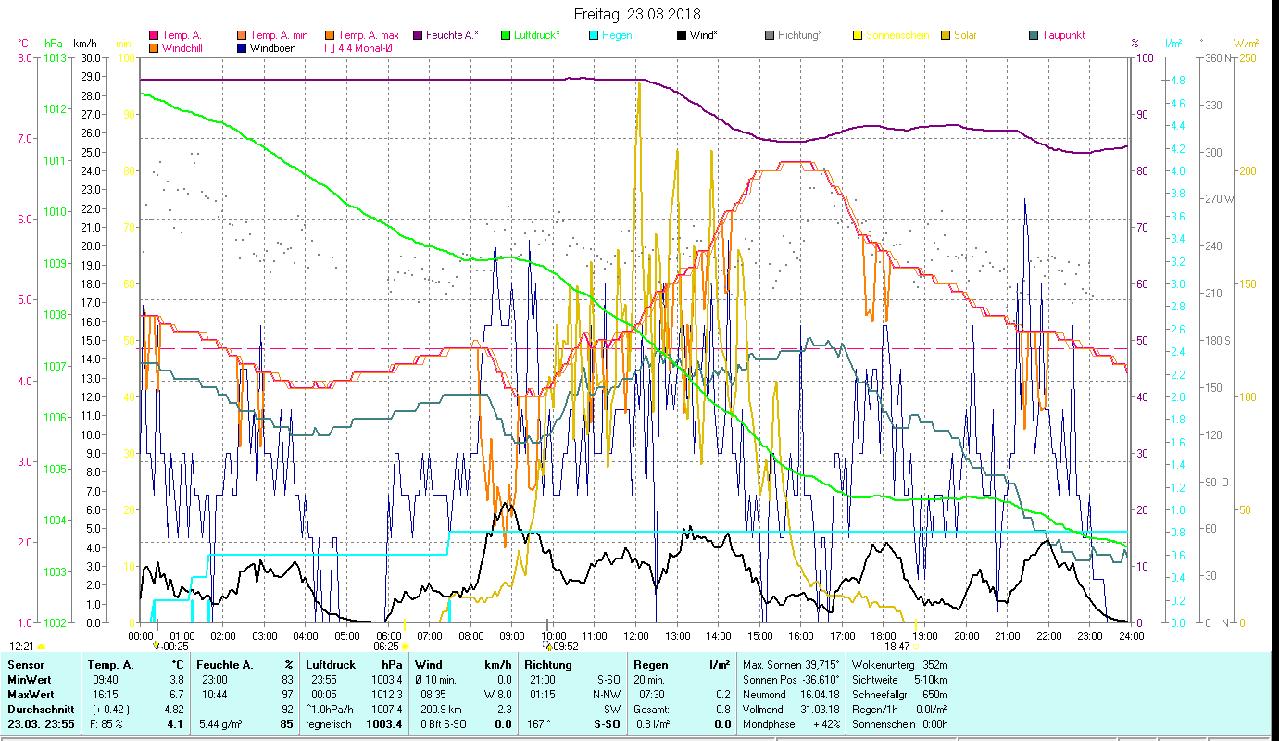Viewport: 1279px width, 741px height.
Task: Toggle the 4.4 Monat-Ø legend checkbox
Action: (331, 48)
